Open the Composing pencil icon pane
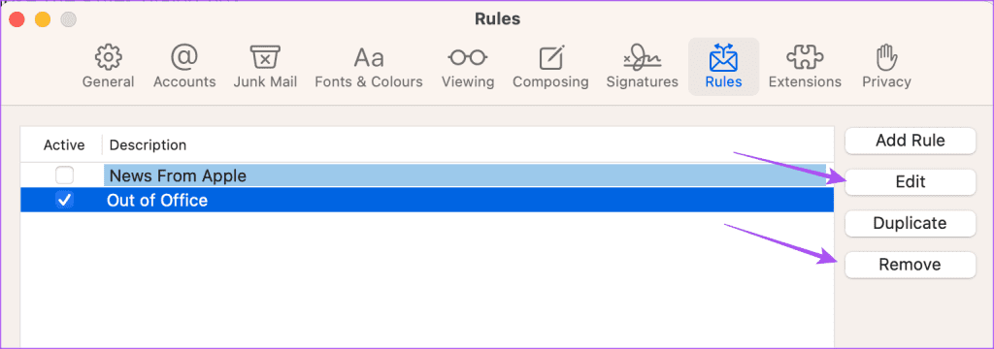Viewport: 994px width, 349px height. tap(551, 57)
